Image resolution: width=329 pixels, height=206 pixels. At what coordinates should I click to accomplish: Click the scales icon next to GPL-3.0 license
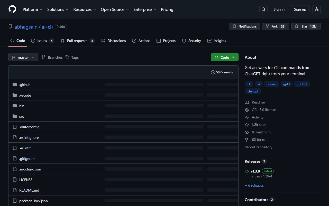247,110
